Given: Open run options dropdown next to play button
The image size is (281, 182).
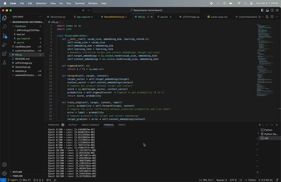Looking at the screenshot, I should point(263,17).
